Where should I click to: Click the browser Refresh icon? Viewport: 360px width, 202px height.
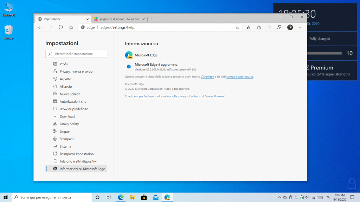(60, 27)
